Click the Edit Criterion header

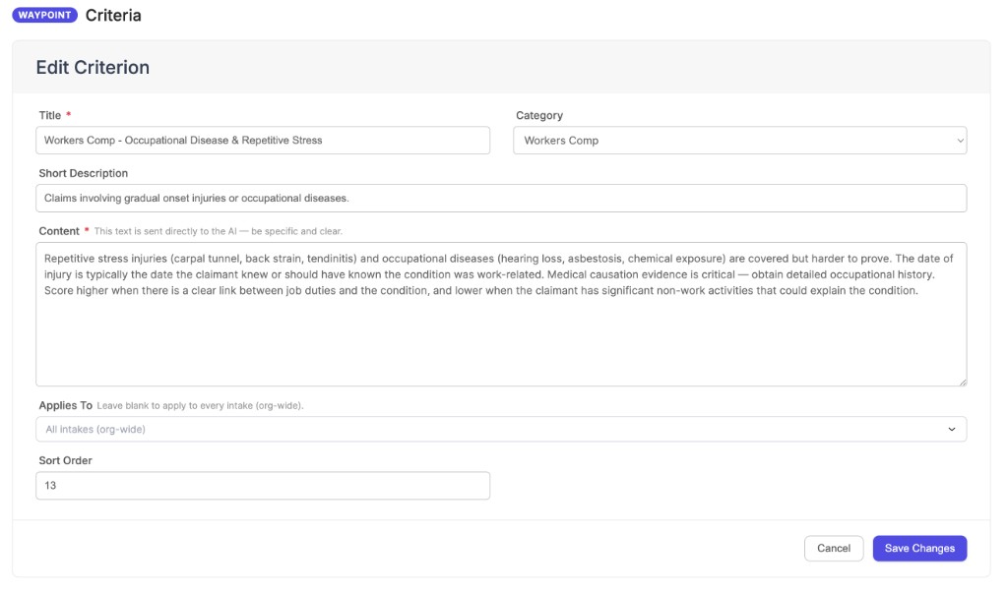click(x=94, y=67)
